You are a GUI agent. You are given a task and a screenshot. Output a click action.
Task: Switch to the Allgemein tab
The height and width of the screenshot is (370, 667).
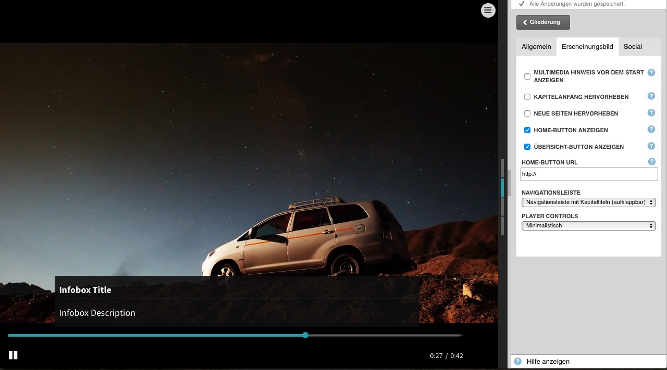pyautogui.click(x=536, y=47)
